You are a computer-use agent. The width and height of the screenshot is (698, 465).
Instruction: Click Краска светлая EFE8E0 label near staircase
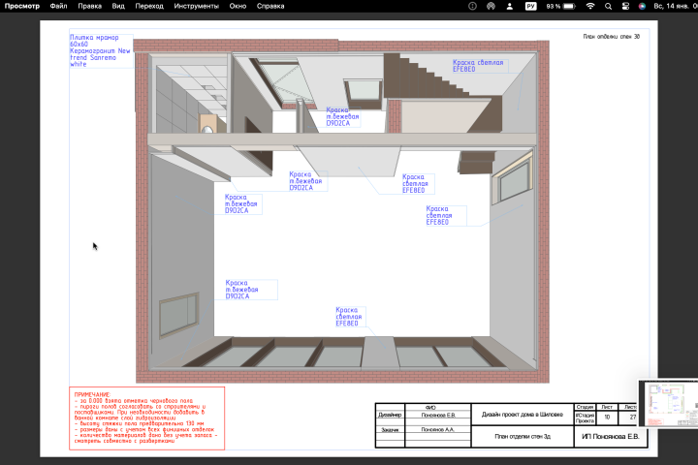[480, 66]
